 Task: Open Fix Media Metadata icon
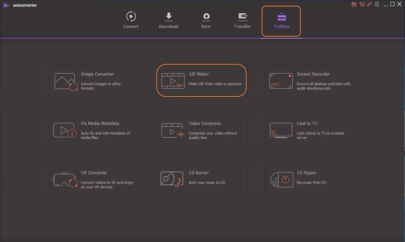[65, 130]
